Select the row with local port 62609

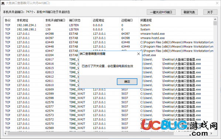click(x=108, y=89)
